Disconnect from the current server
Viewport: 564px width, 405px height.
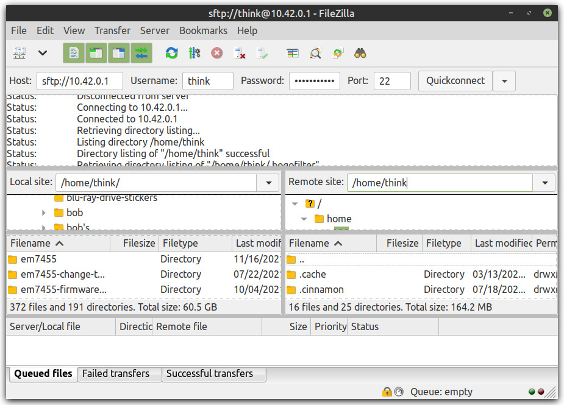pyautogui.click(x=239, y=53)
